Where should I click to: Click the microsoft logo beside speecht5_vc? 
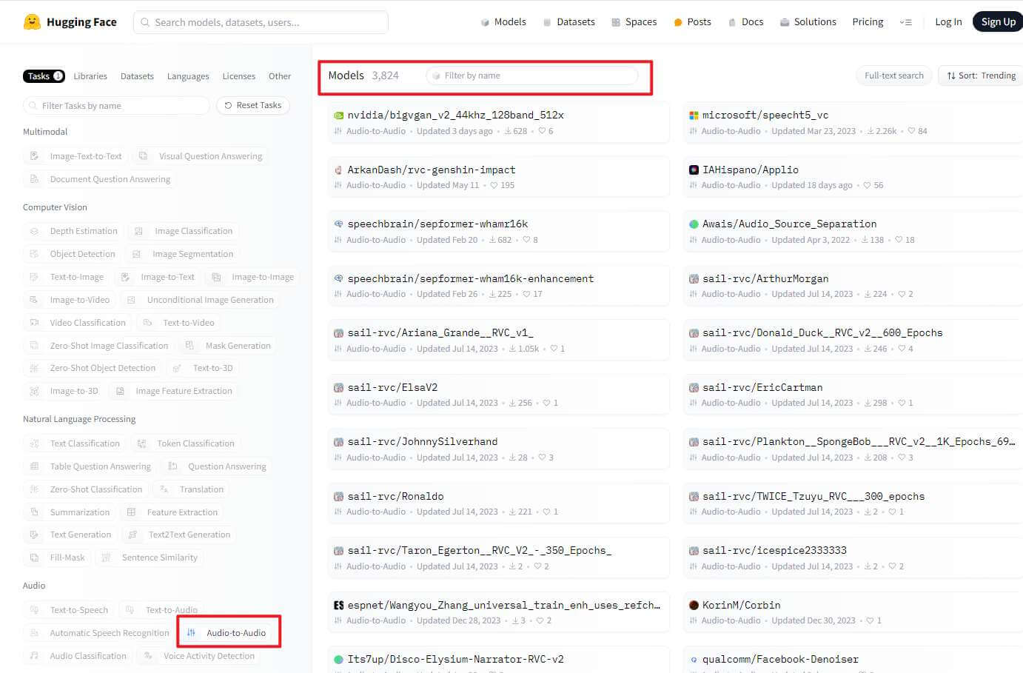coord(694,115)
